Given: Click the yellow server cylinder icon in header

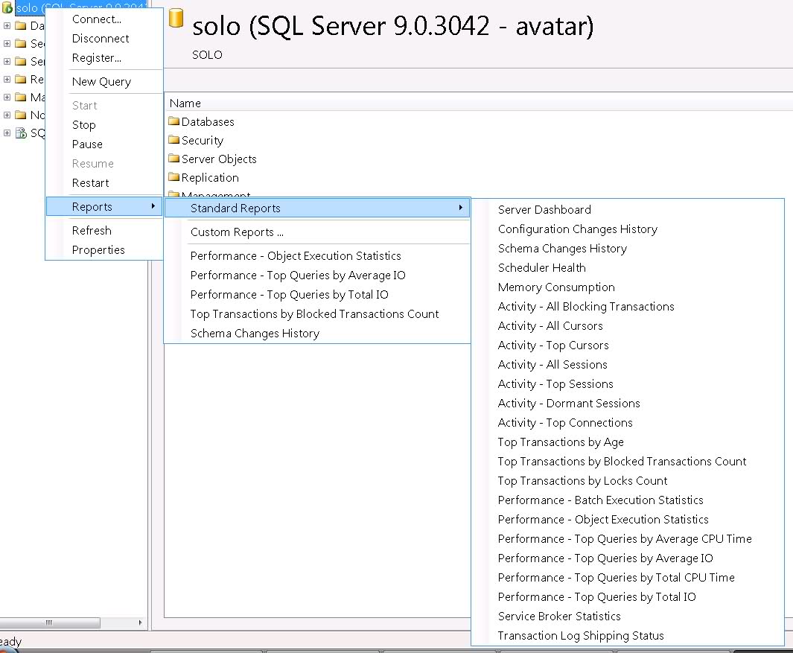Looking at the screenshot, I should [x=176, y=18].
